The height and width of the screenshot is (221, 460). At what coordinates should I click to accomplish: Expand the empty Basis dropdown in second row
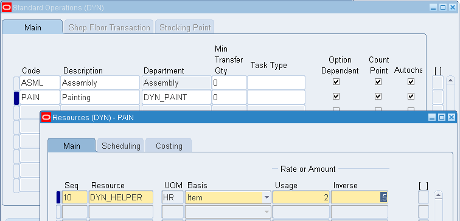pos(267,212)
